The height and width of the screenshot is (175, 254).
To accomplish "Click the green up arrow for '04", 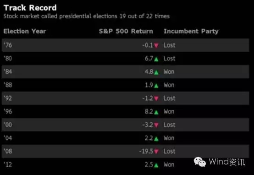I will click(156, 139).
